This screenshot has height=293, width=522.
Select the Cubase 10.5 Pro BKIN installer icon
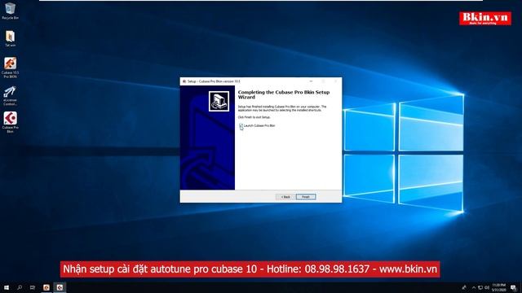point(10,68)
